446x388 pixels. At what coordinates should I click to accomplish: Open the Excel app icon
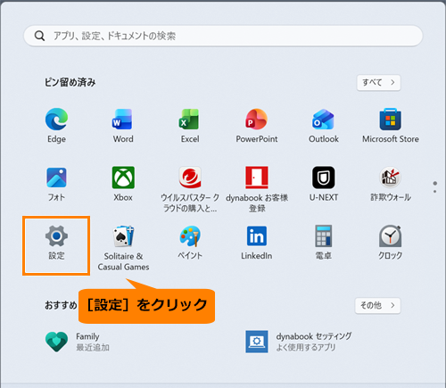[190, 120]
